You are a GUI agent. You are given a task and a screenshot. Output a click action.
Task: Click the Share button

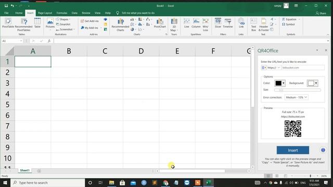tap(321, 13)
